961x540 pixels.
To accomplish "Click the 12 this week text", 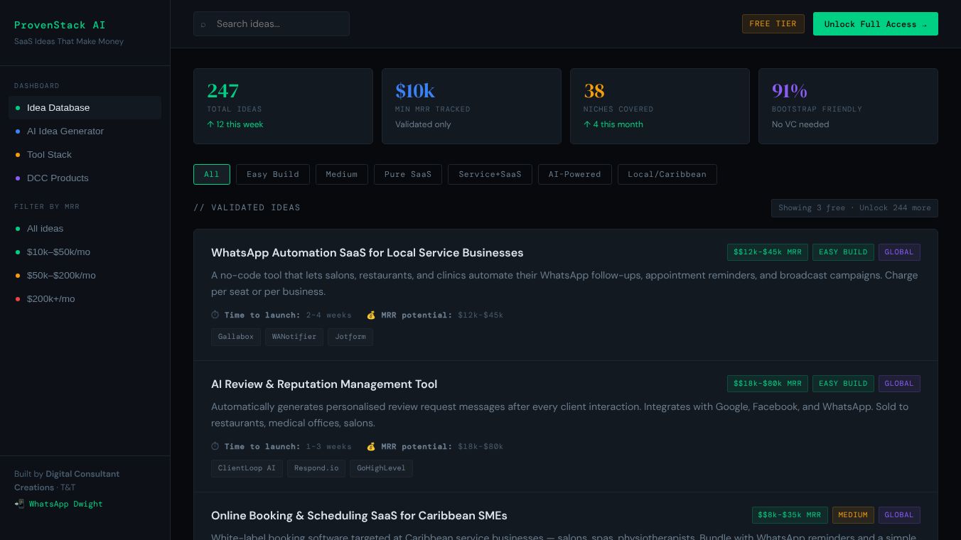I will [x=235, y=124].
